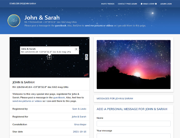Close the John & Sarah map popup
This screenshot has height=138, width=180.
tap(76, 49)
